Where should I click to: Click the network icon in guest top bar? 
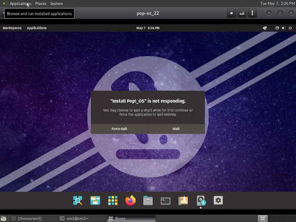[265, 28]
